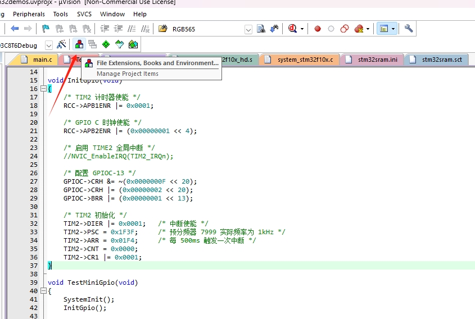Click the /* GPIO C 时钟使能 */ comment

[x=102, y=122]
